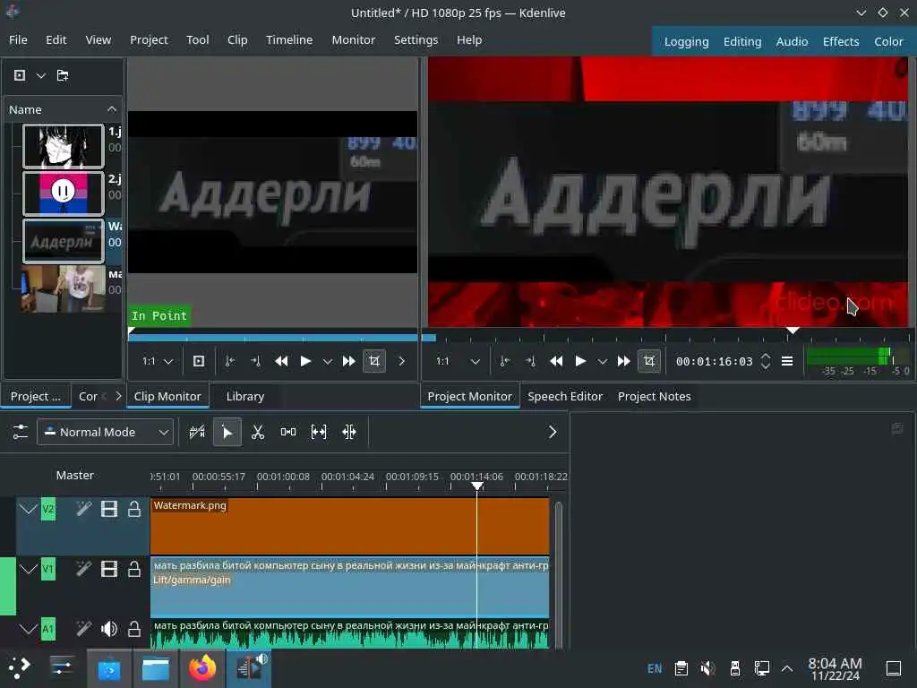Create a new folder in project bin
The height and width of the screenshot is (688, 917).
pyautogui.click(x=63, y=75)
